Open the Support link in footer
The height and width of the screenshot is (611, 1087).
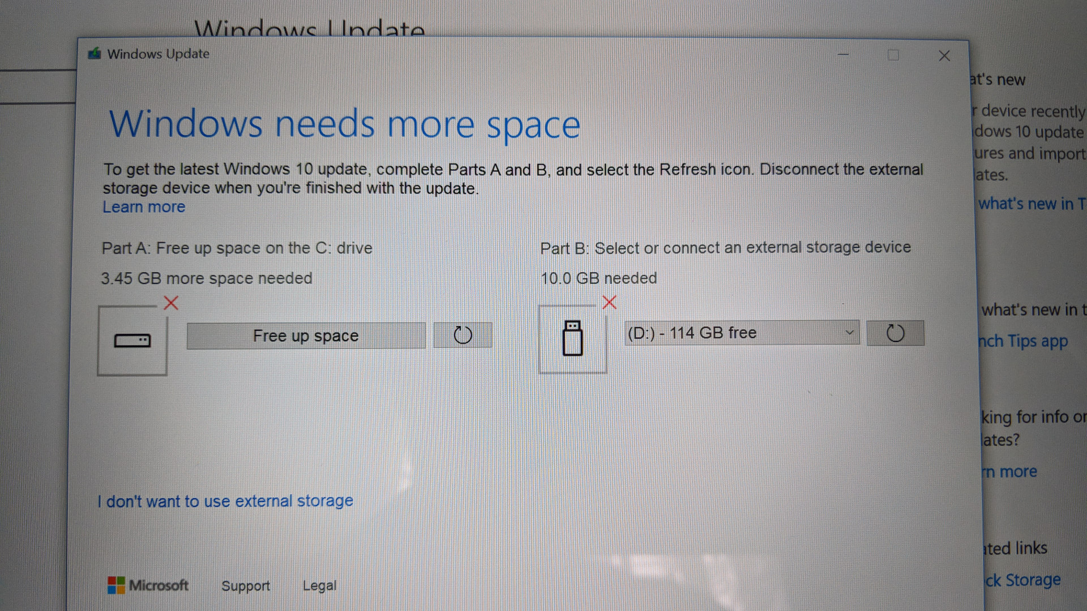pos(246,586)
